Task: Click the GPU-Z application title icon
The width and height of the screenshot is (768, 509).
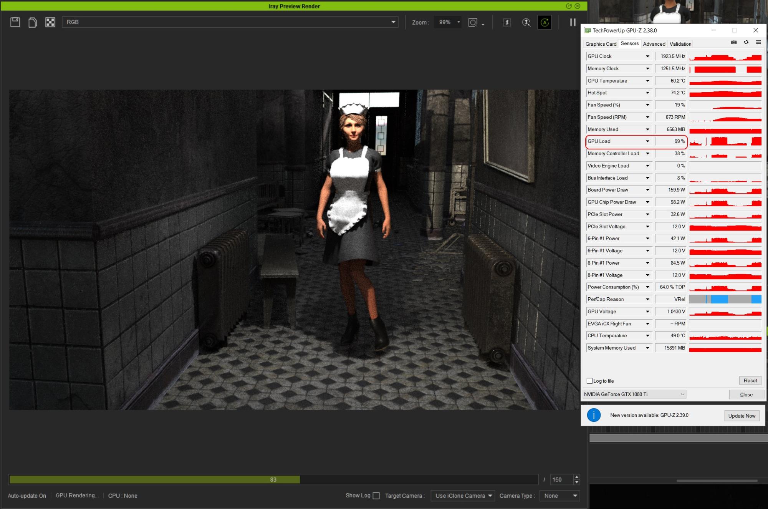Action: pos(588,30)
